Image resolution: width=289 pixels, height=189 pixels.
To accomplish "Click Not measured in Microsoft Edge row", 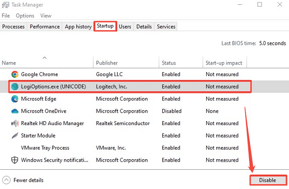I will point(222,99).
